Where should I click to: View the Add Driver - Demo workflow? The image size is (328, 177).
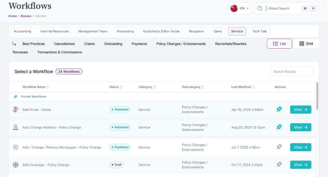[x=301, y=110]
